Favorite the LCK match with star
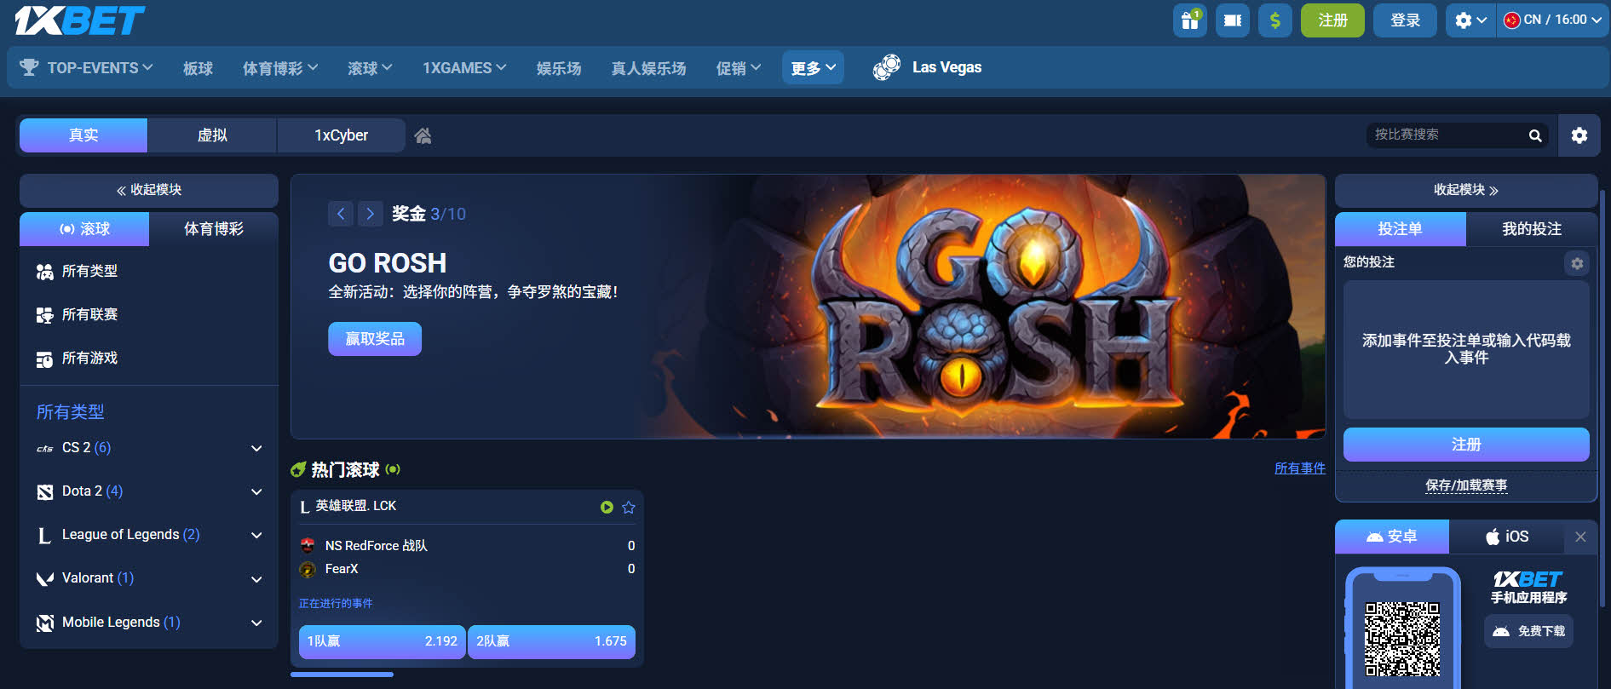This screenshot has height=689, width=1611. coord(629,507)
